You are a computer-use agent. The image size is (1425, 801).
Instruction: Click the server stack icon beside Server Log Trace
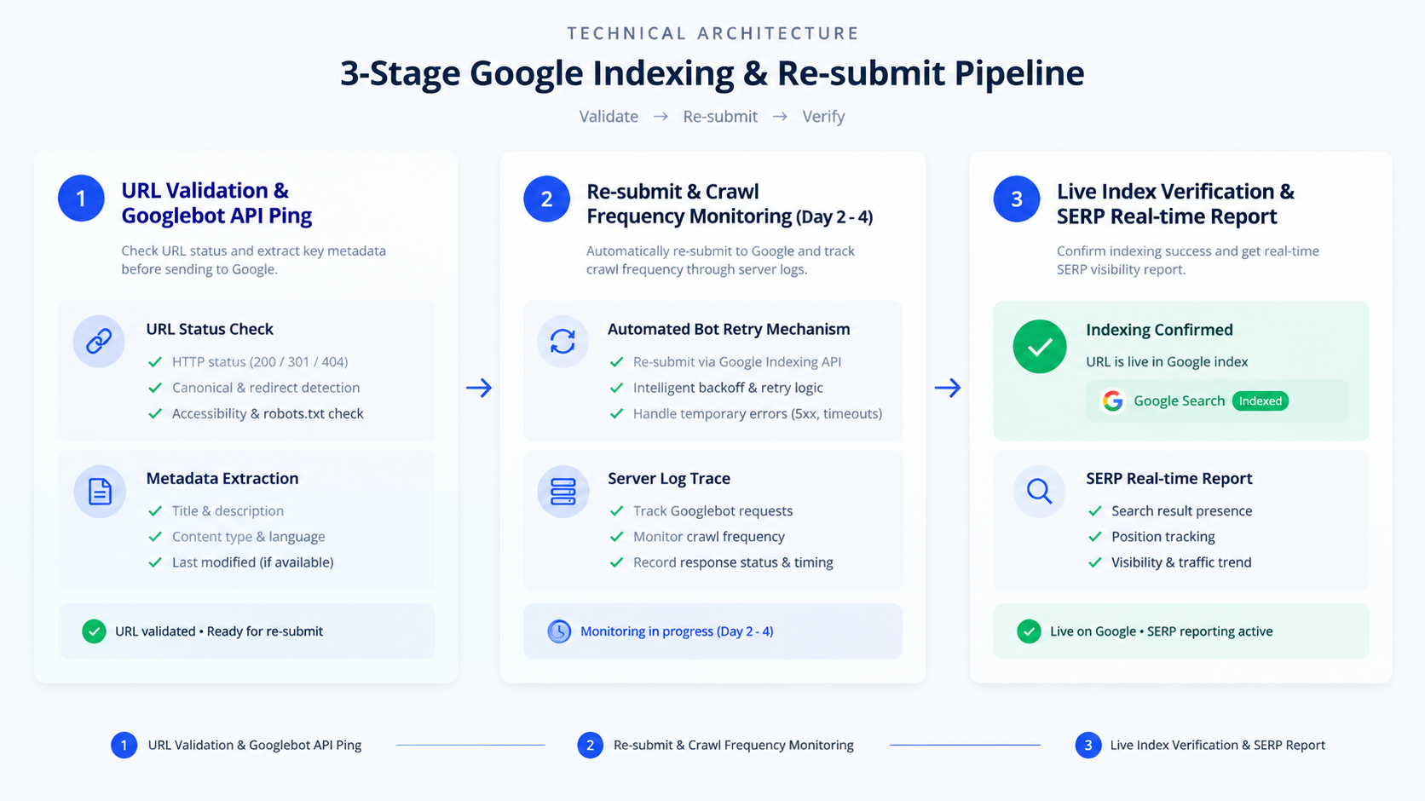click(562, 492)
